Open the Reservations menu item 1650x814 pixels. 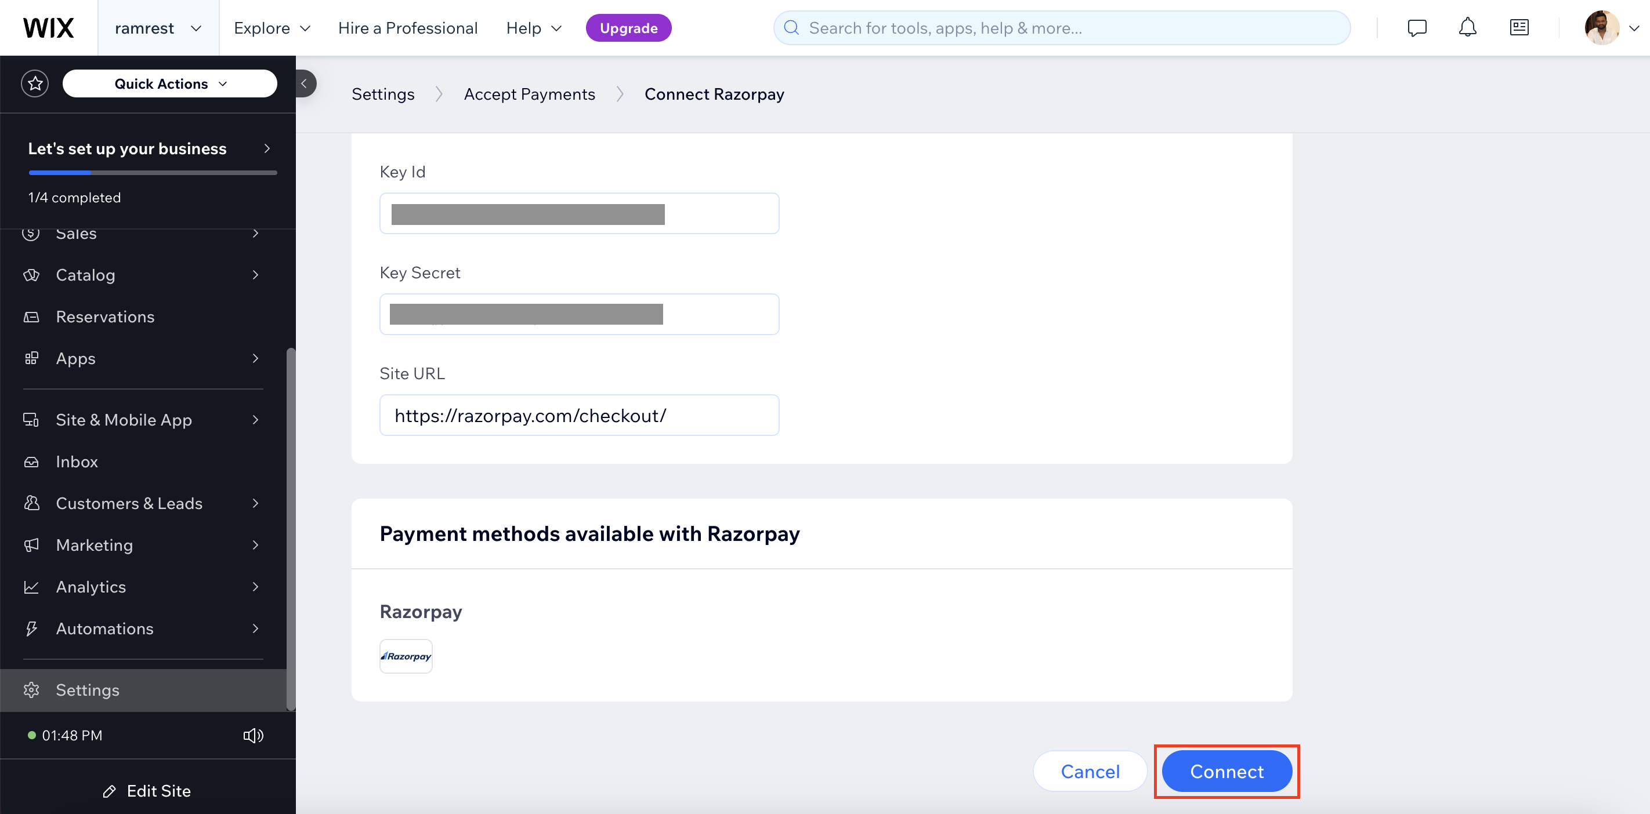point(143,317)
